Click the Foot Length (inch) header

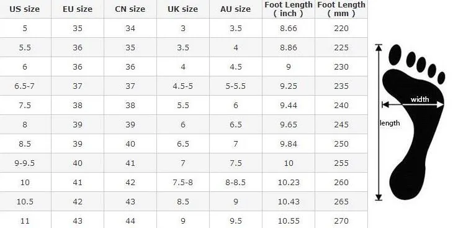coord(289,9)
